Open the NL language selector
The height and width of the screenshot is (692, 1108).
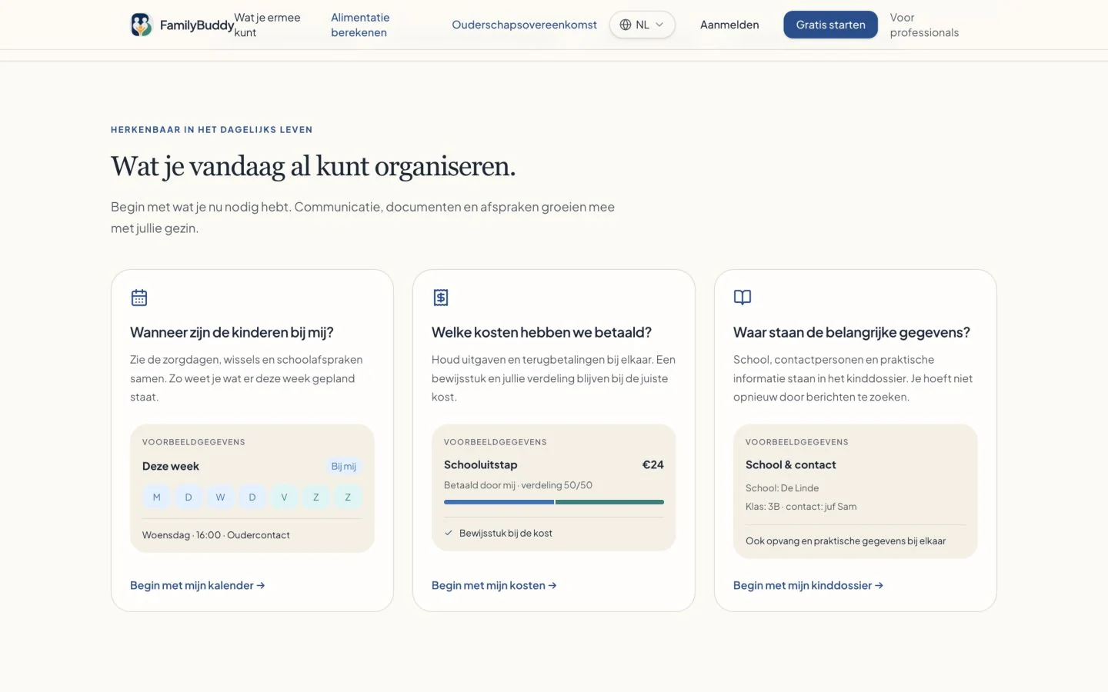(x=642, y=25)
